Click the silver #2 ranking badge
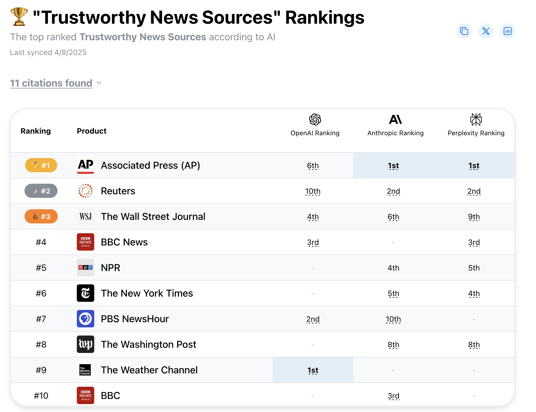 pos(41,191)
